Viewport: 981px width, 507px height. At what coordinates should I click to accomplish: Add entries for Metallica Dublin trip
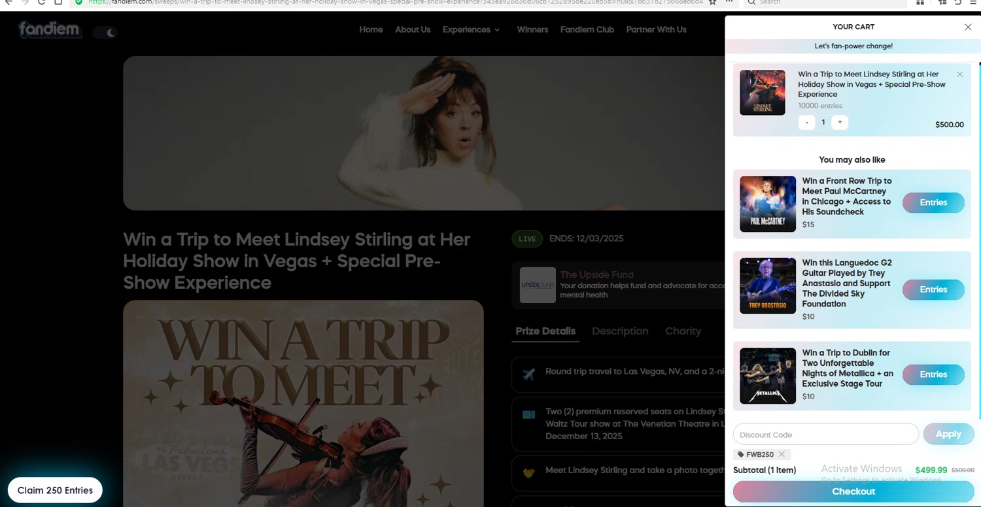933,374
